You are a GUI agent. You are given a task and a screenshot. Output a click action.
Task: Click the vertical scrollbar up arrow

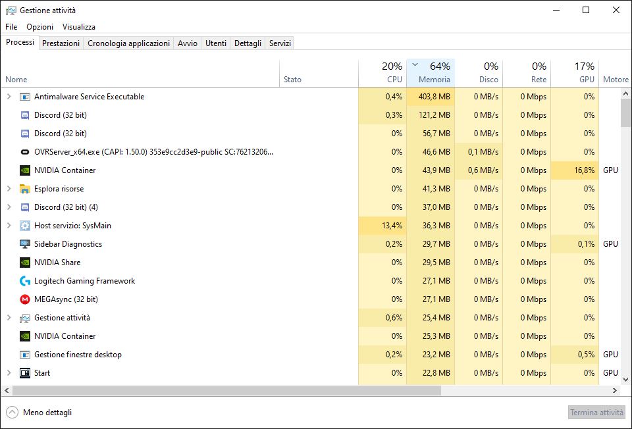coord(625,93)
